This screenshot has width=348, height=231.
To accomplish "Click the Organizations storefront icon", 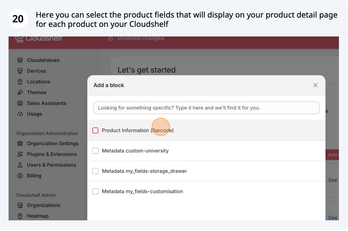I will (x=20, y=205).
